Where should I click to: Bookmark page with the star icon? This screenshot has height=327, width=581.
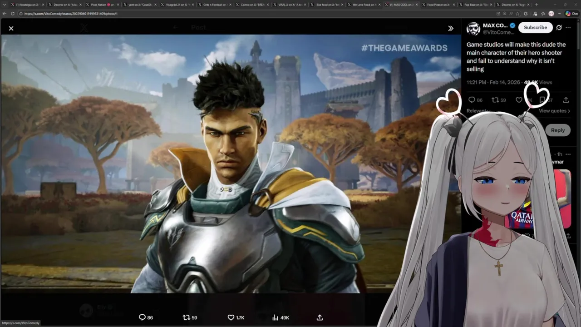click(517, 14)
